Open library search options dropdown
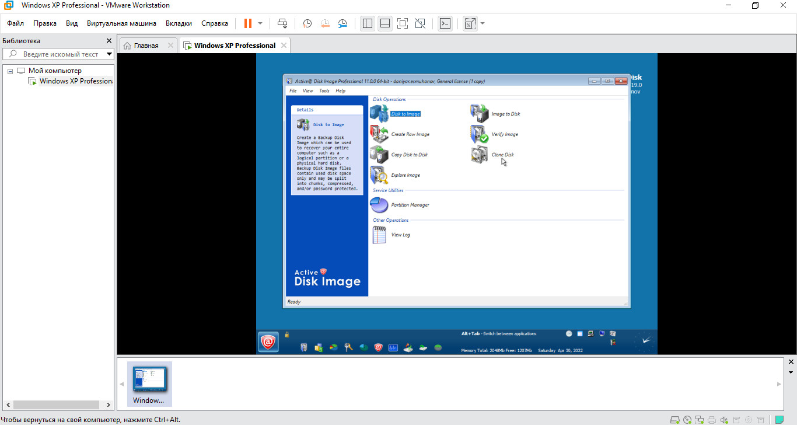This screenshot has width=797, height=425. coord(109,54)
